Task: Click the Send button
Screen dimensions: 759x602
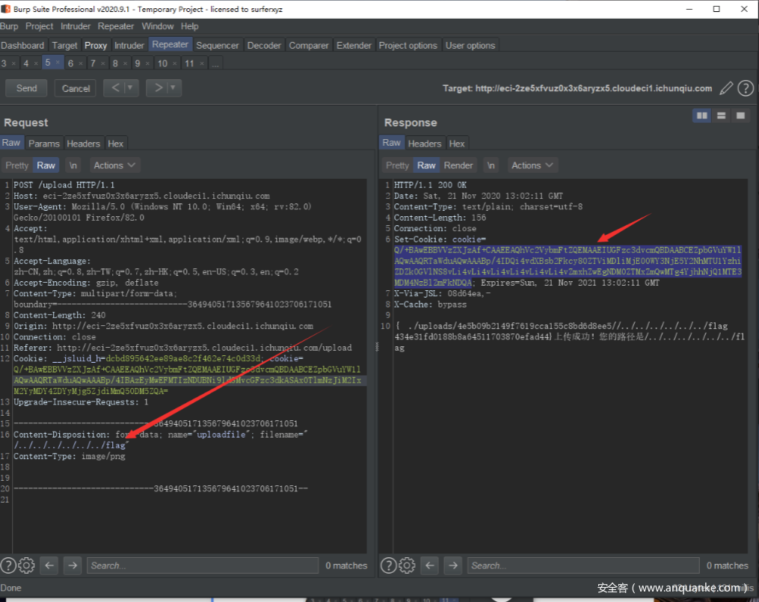Action: [x=26, y=88]
